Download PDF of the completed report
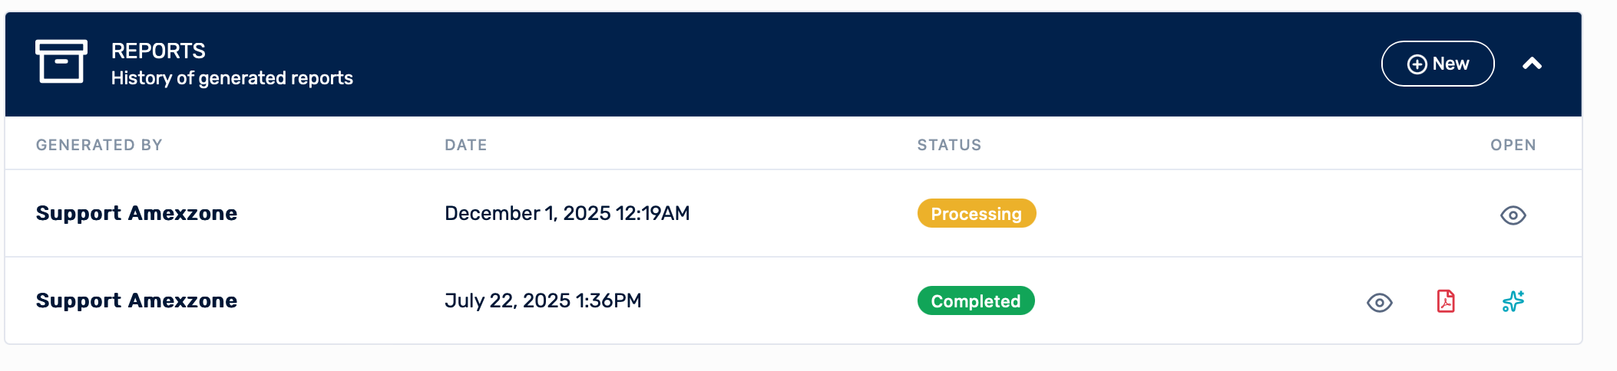Viewport: 1617px width, 371px height. (x=1446, y=301)
